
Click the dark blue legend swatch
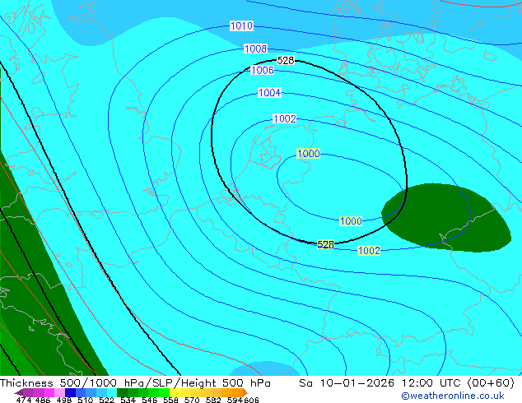tap(70, 392)
